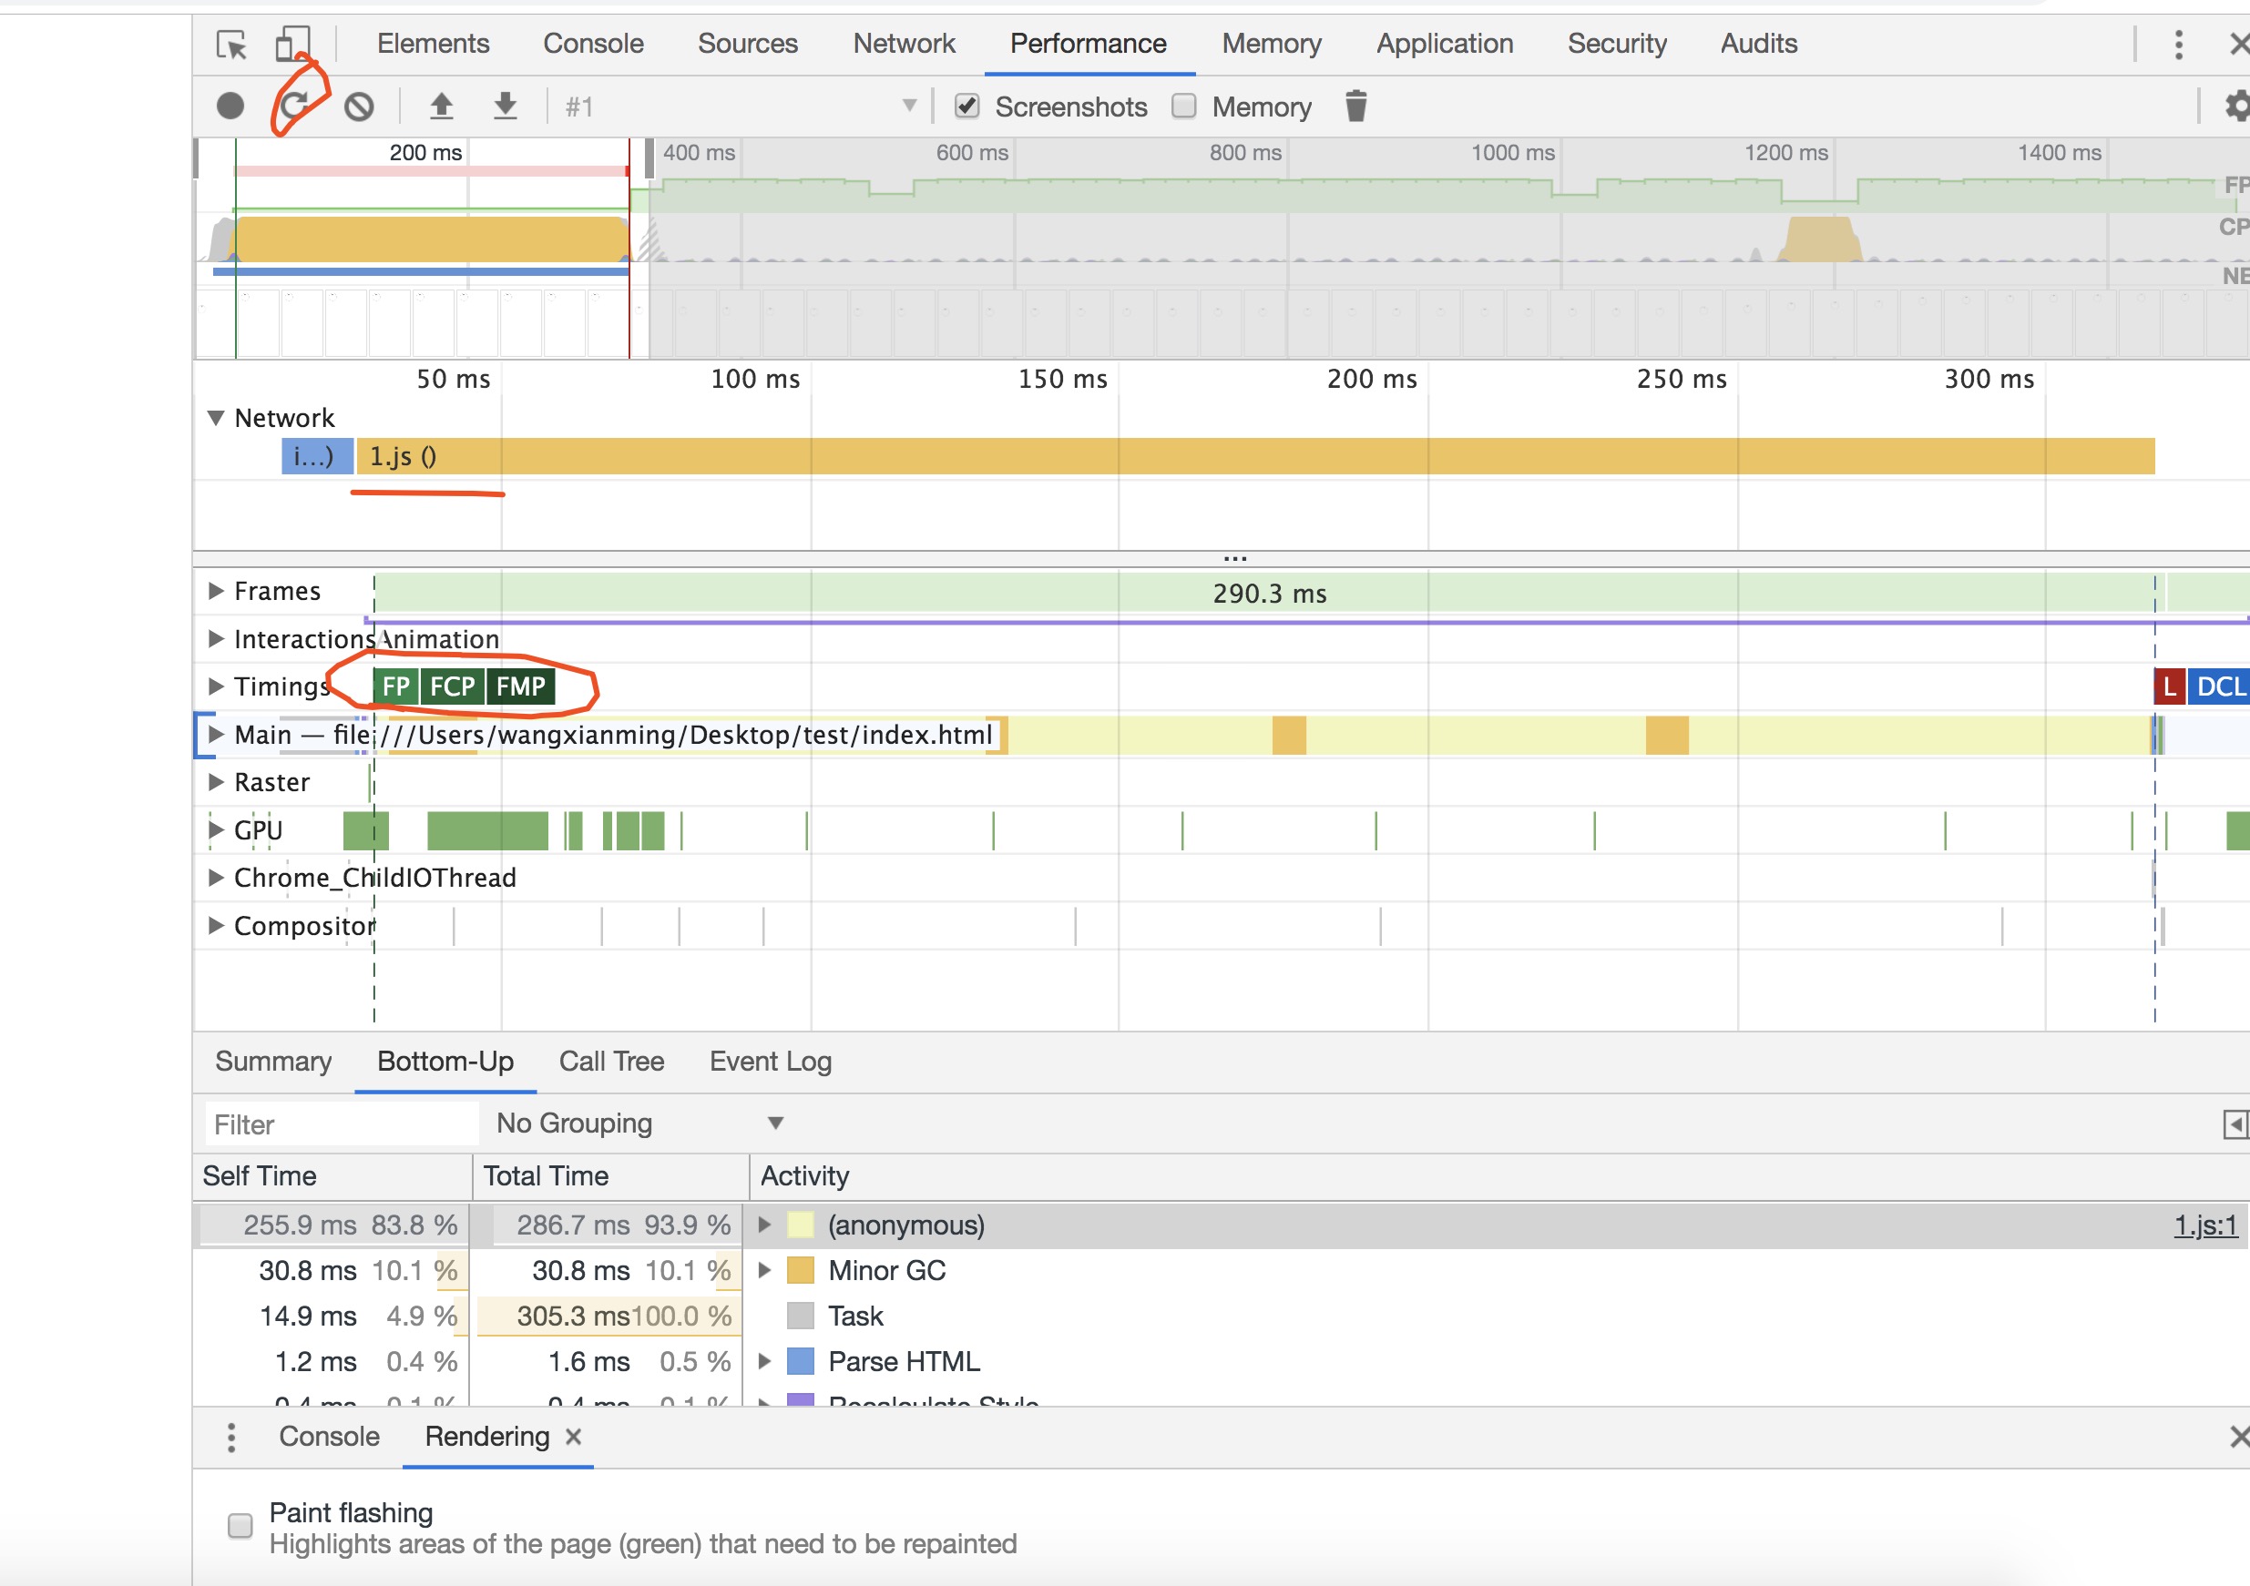
Task: Select the 1.js network request bar
Action: click(x=1255, y=456)
